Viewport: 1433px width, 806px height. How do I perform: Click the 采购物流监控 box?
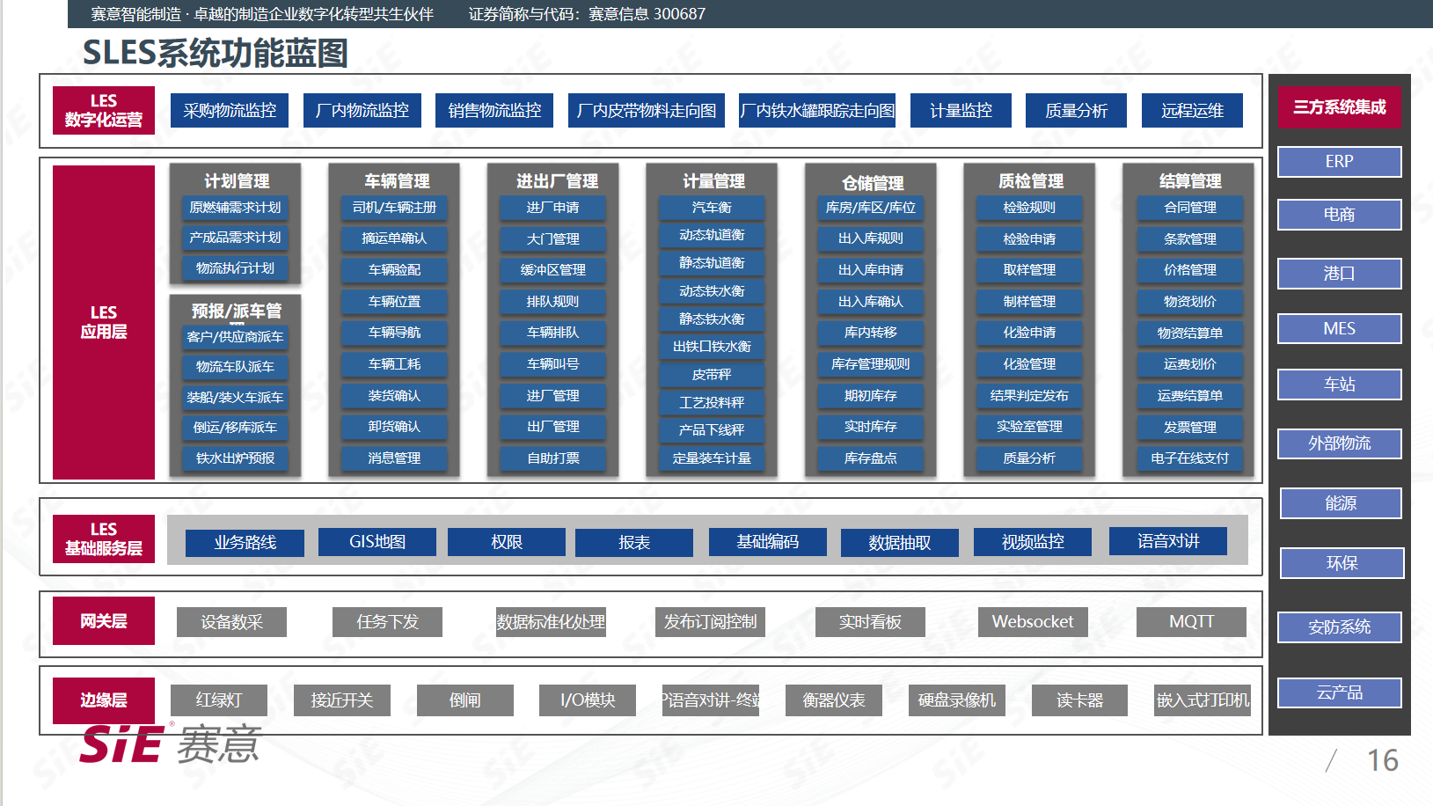230,111
